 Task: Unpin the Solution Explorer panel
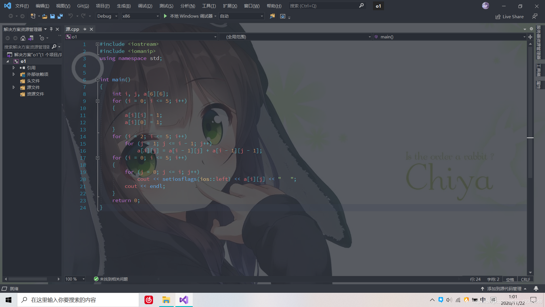[51, 29]
